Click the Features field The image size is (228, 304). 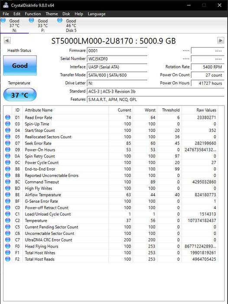[156, 100]
